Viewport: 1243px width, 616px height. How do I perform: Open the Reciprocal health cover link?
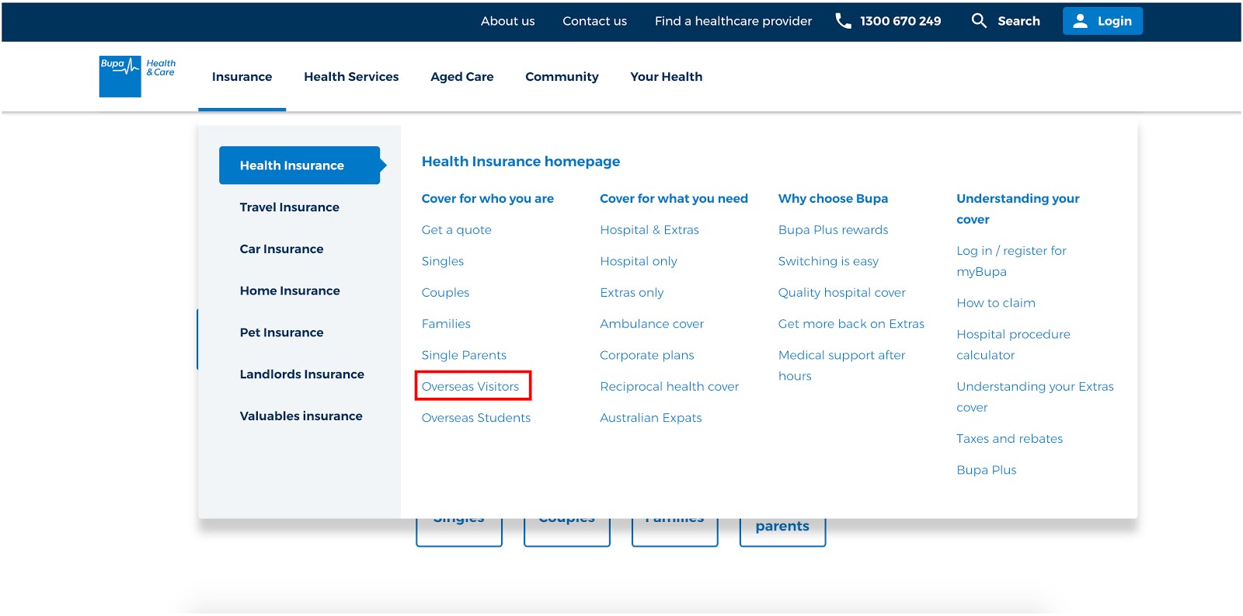point(669,386)
